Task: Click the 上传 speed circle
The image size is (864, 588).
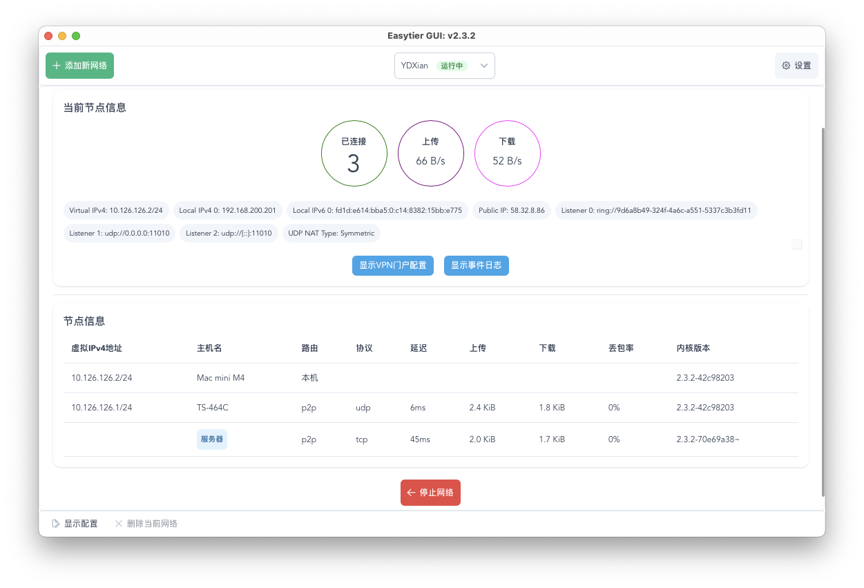Action: (430, 153)
